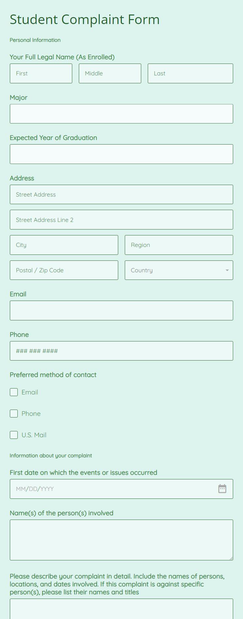Click the Phone number field
The image size is (243, 619).
coord(121,351)
